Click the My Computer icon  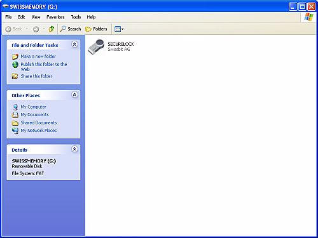coord(15,107)
